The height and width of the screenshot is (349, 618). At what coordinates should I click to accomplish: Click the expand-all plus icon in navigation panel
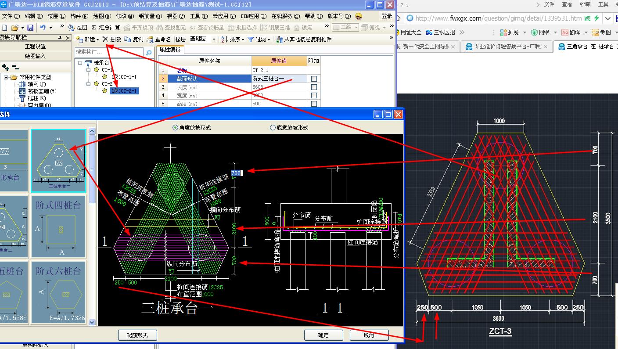[x=6, y=67]
